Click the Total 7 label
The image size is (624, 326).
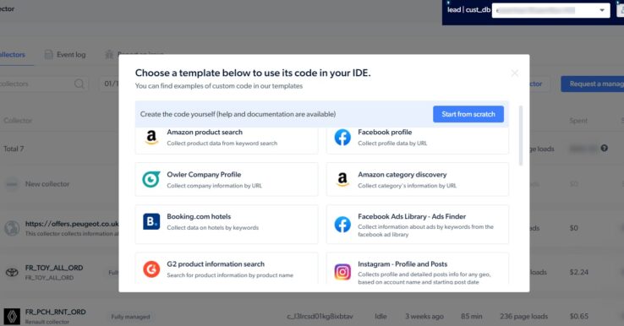[14, 149]
